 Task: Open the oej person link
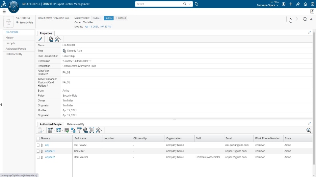pos(47,145)
